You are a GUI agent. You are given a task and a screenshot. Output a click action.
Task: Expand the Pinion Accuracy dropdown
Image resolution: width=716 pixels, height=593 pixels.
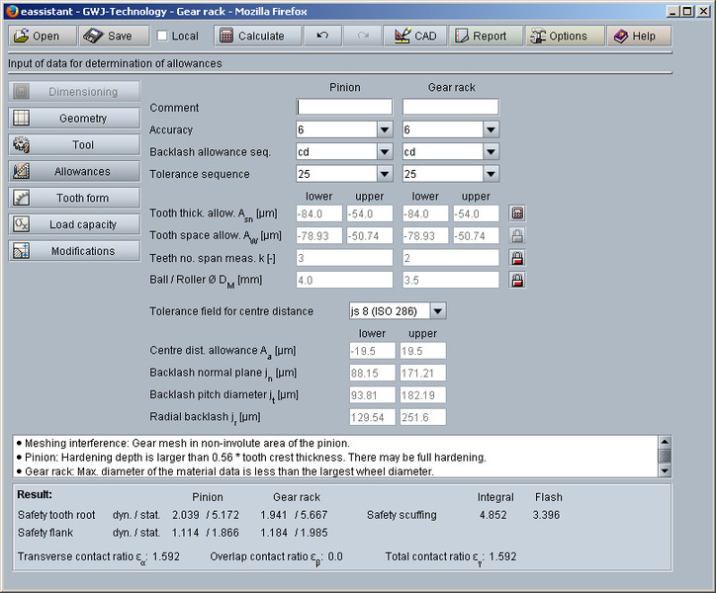pyautogui.click(x=384, y=129)
